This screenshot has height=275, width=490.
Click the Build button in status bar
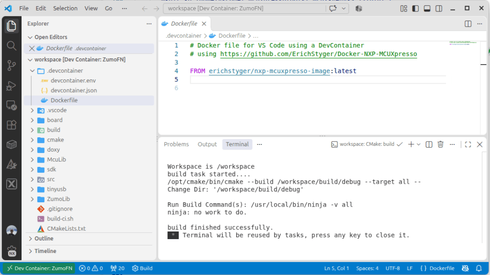tap(143, 268)
